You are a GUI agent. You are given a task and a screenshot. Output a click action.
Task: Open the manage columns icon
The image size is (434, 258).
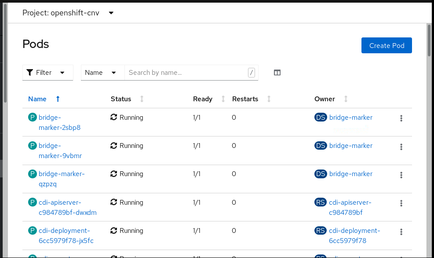tap(277, 73)
